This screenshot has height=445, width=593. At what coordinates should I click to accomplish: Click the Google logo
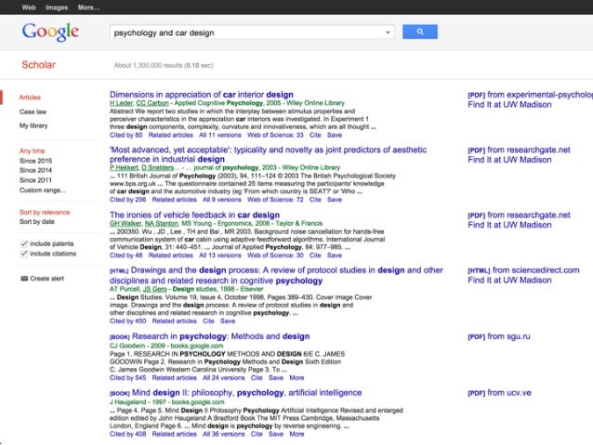(50, 33)
